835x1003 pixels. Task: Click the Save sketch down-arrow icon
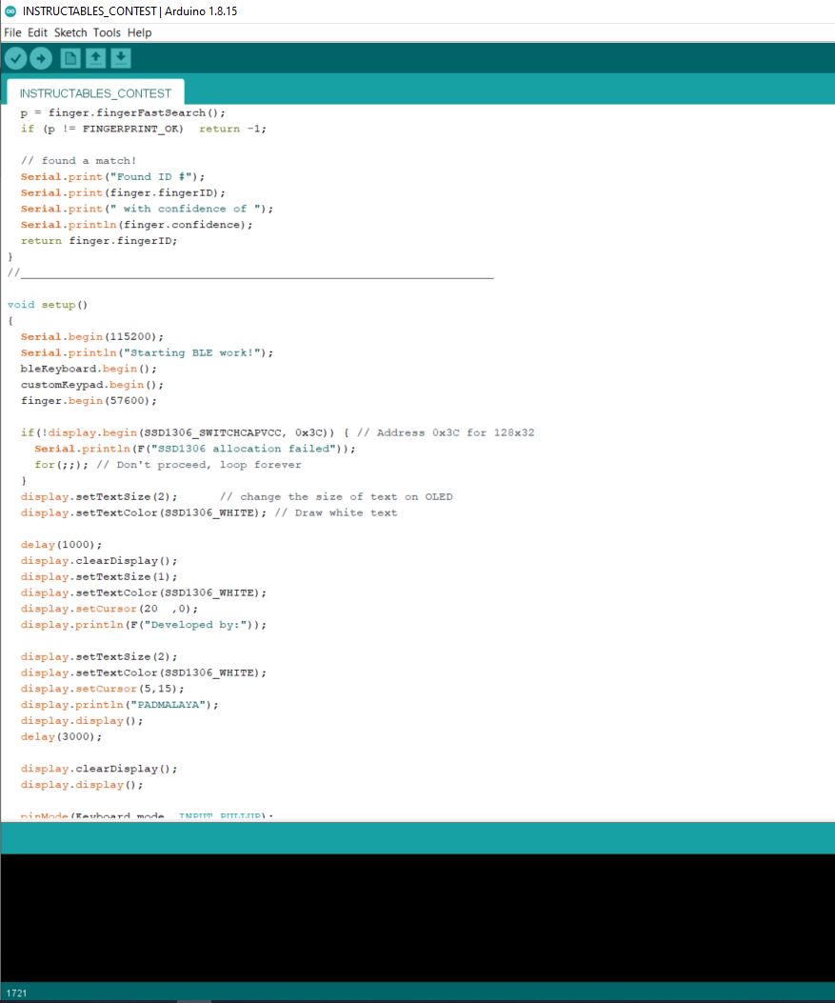pos(121,58)
